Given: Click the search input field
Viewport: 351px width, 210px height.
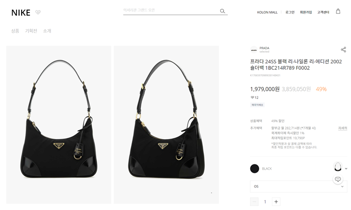Looking at the screenshot, I should [x=171, y=11].
